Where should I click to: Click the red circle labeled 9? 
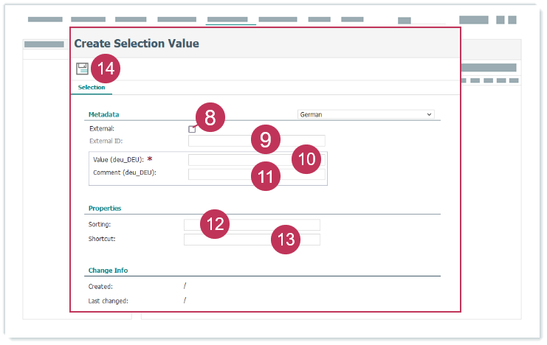[x=266, y=139]
